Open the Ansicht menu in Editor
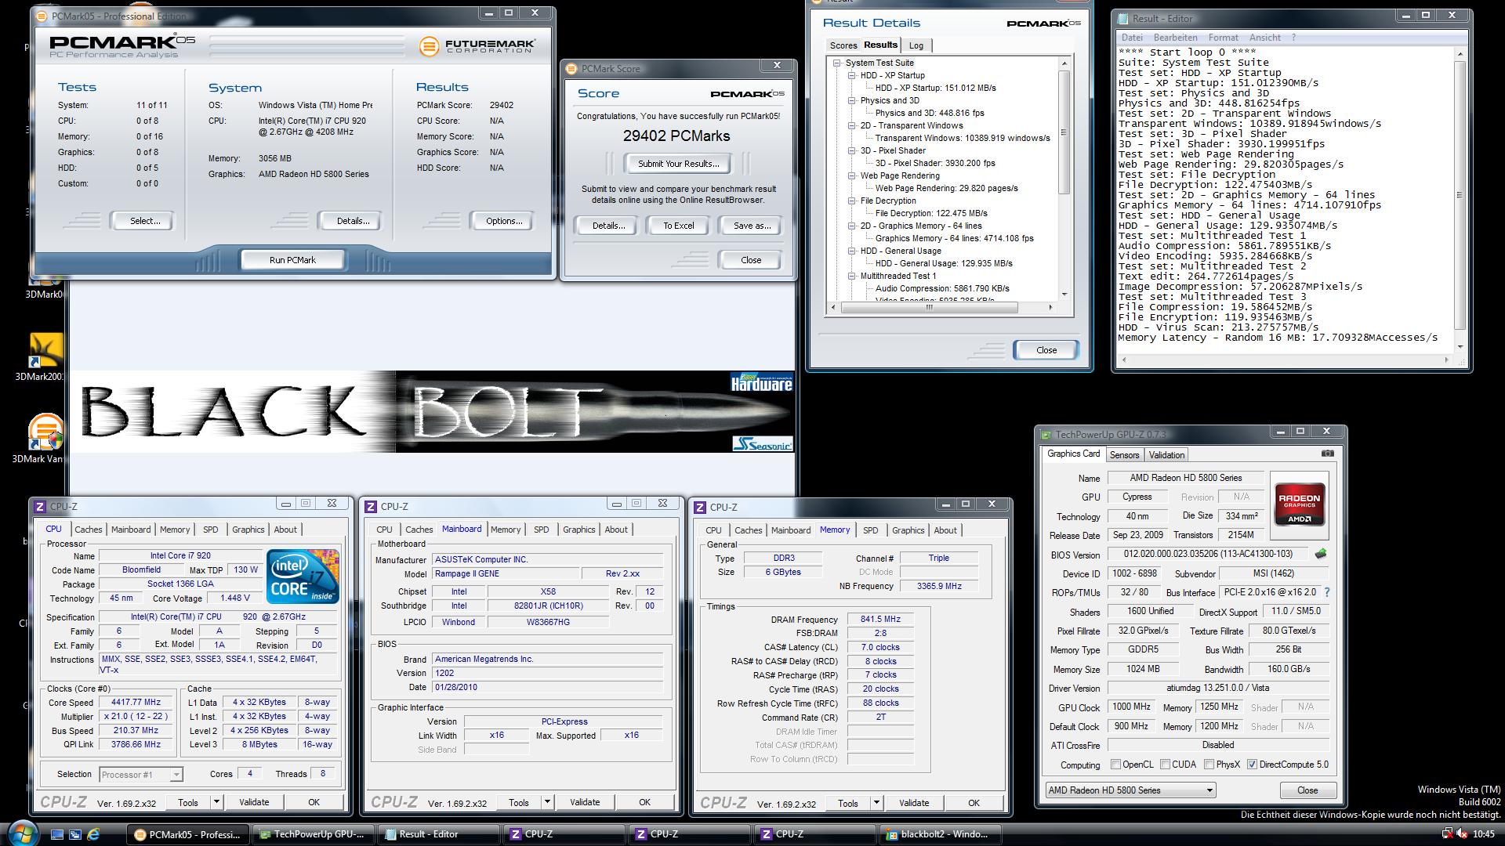The width and height of the screenshot is (1505, 846). (x=1264, y=38)
